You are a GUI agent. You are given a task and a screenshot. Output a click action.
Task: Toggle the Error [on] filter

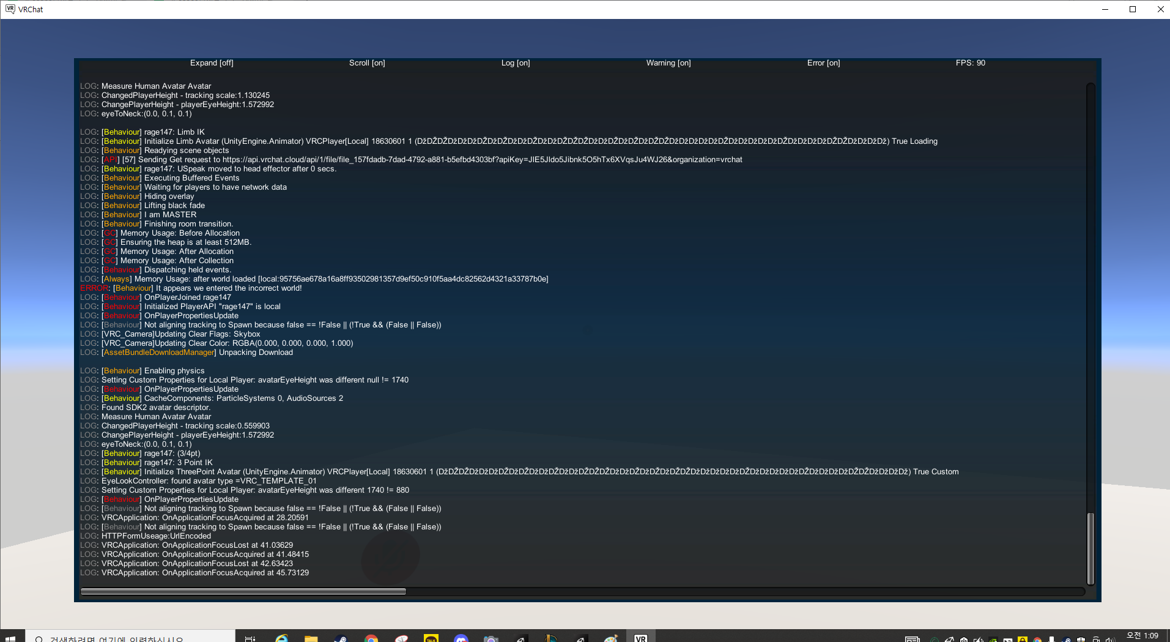click(x=823, y=63)
